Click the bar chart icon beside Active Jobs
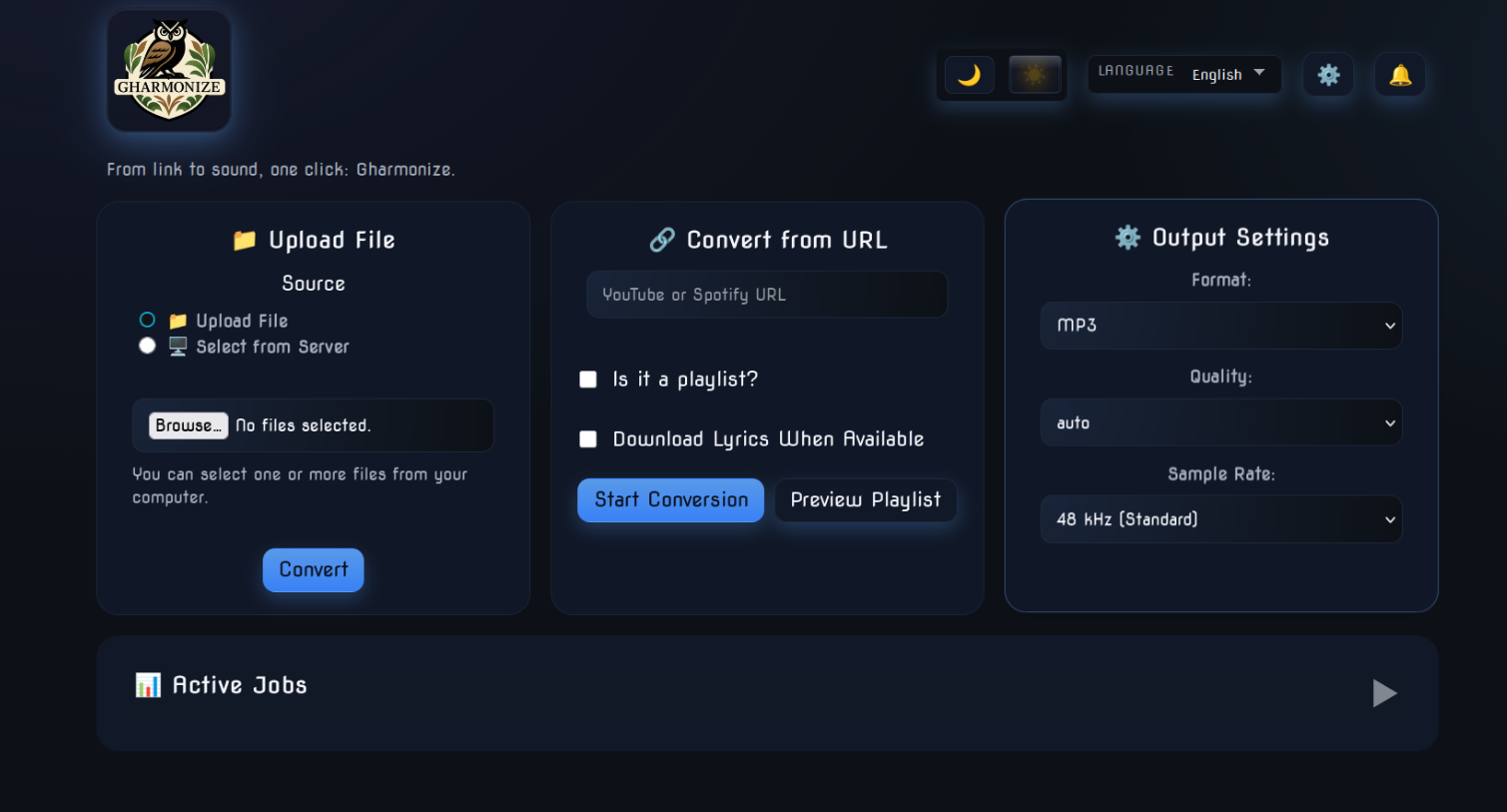Image resolution: width=1507 pixels, height=812 pixels. [148, 685]
